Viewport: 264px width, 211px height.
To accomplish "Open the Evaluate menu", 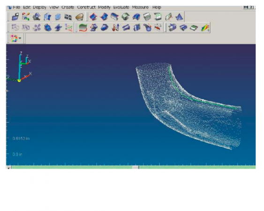I will [x=121, y=7].
